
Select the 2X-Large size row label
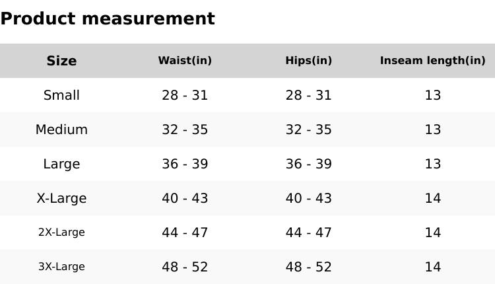(x=61, y=232)
